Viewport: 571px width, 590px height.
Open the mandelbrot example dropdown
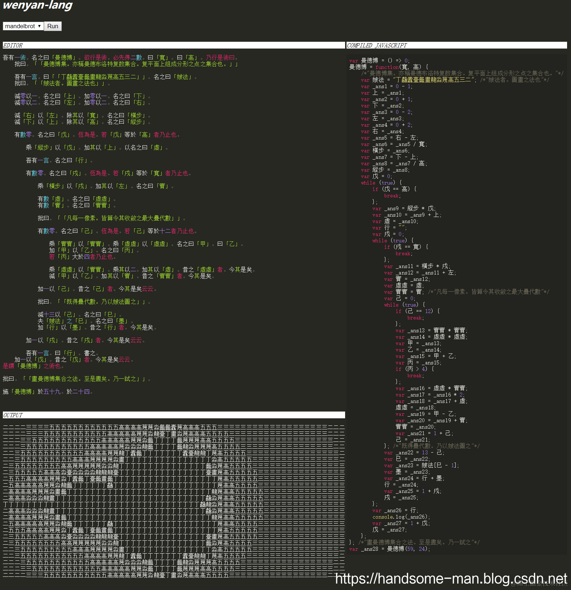tap(23, 26)
